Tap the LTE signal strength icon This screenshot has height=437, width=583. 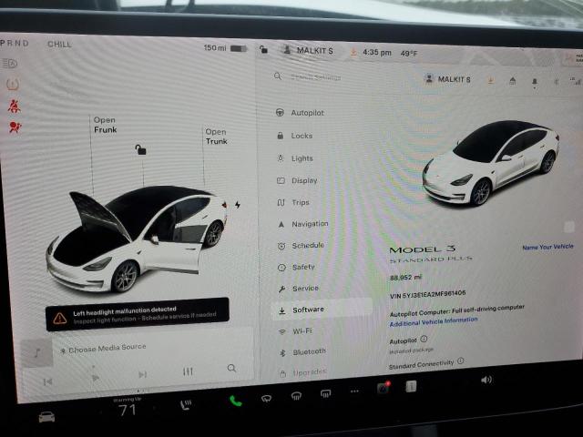tap(576, 81)
